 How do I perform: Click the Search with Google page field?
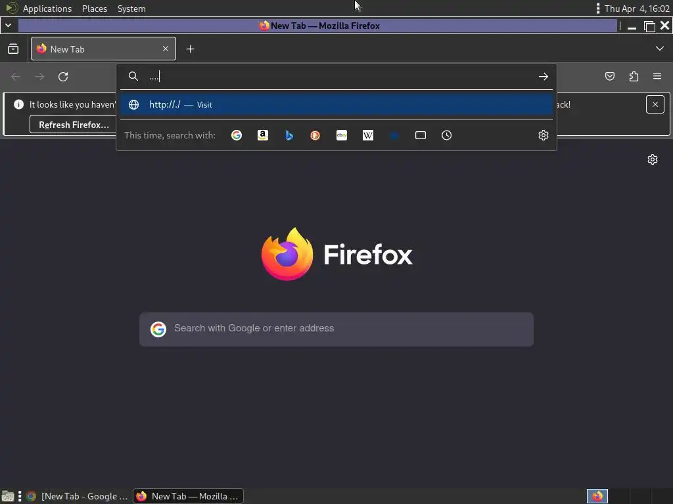[336, 329]
